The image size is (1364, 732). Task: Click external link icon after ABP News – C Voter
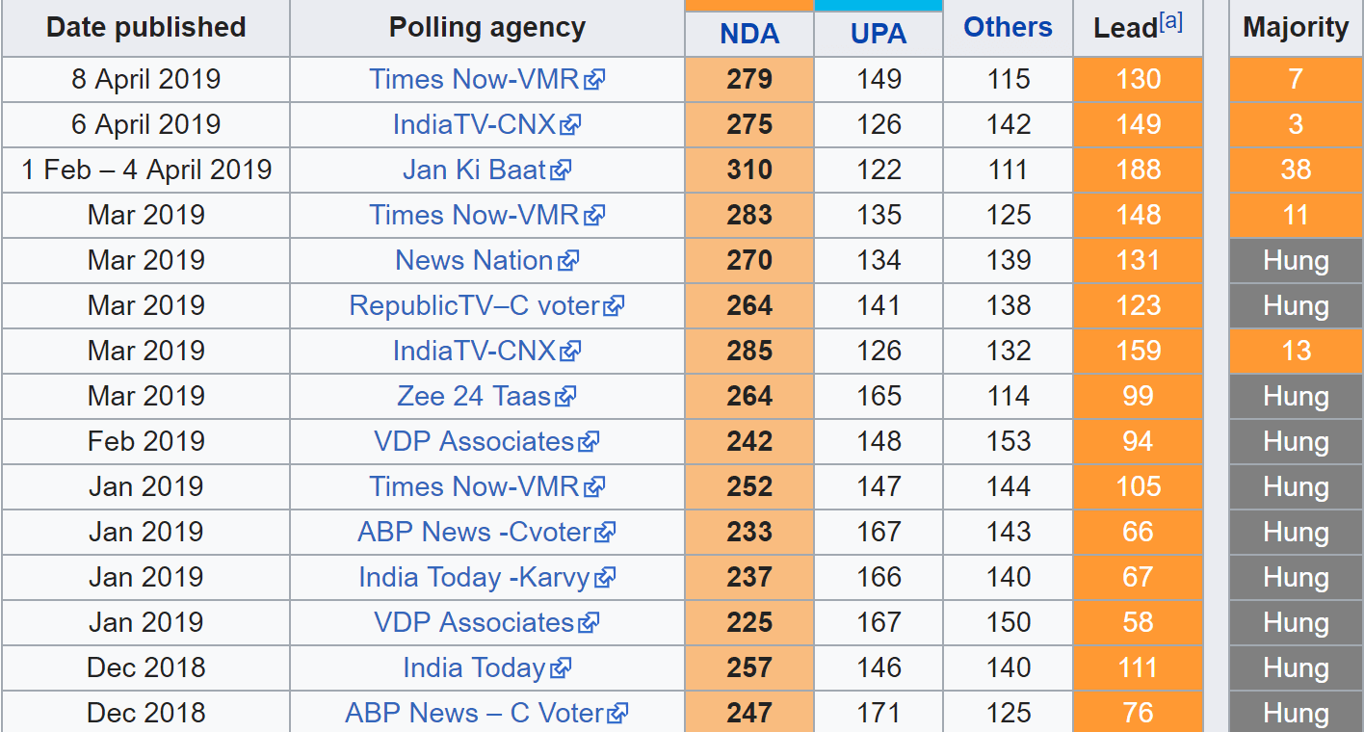pos(617,714)
